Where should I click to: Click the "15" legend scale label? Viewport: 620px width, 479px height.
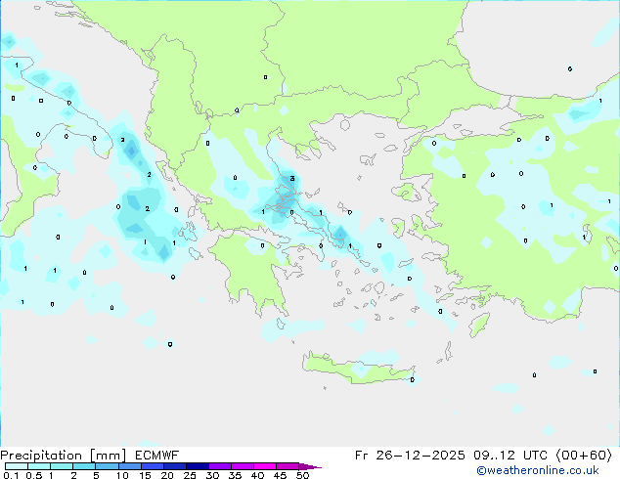pos(145,475)
